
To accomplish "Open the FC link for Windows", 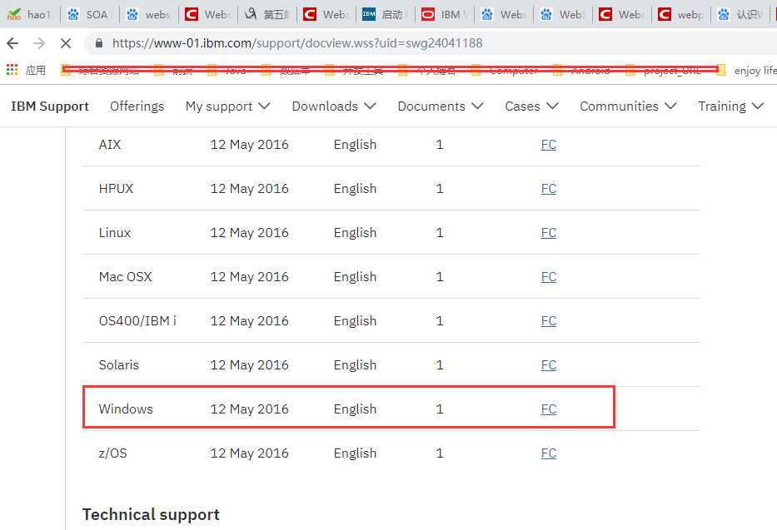I will tap(549, 409).
